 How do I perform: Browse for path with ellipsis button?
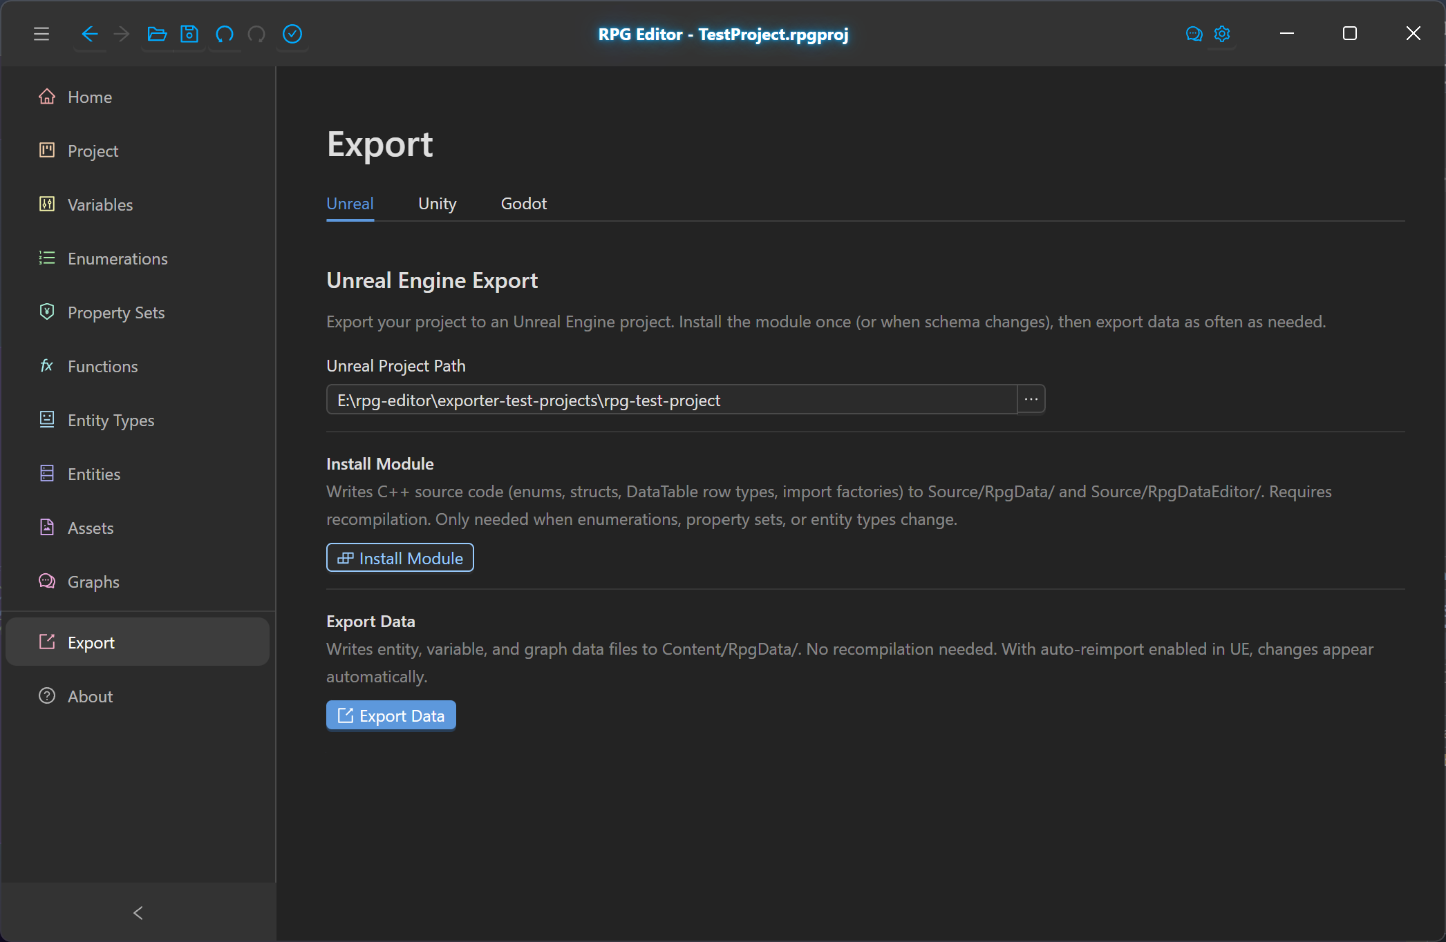point(1031,400)
